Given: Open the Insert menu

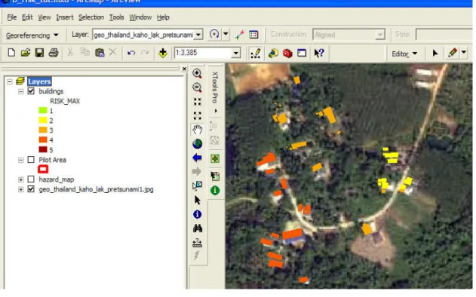Looking at the screenshot, I should [x=65, y=17].
